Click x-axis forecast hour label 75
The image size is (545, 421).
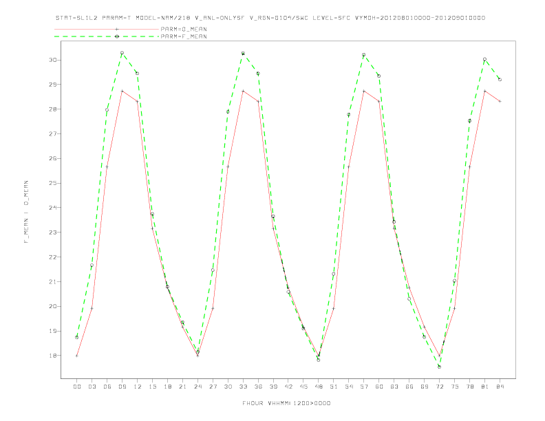(x=455, y=387)
